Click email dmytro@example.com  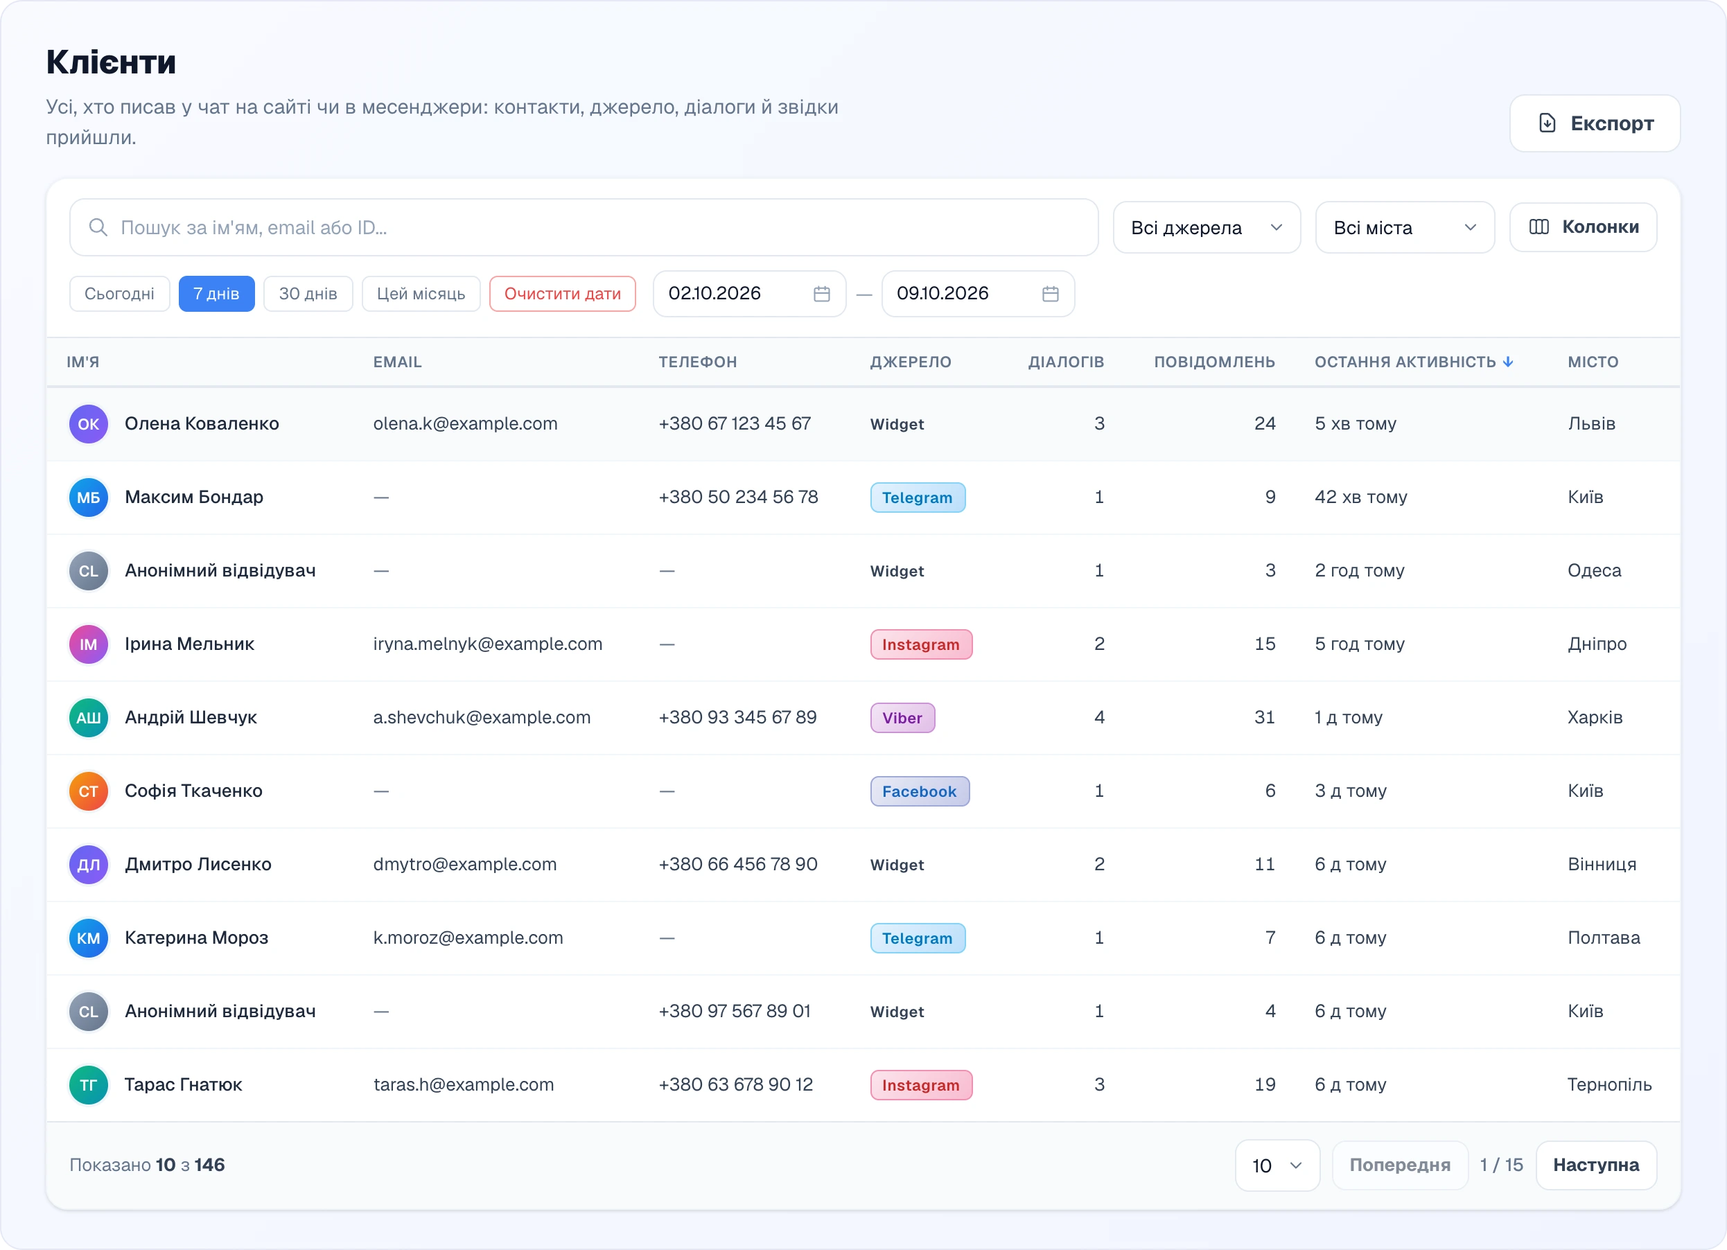pos(465,865)
